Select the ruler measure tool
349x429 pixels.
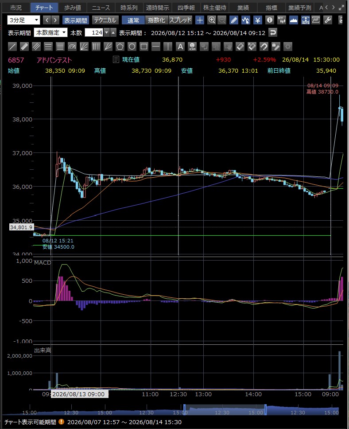pos(24,47)
